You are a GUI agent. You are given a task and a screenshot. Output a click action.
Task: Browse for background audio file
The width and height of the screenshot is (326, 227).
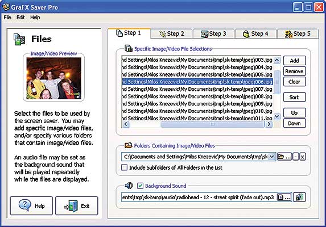[x=284, y=197]
